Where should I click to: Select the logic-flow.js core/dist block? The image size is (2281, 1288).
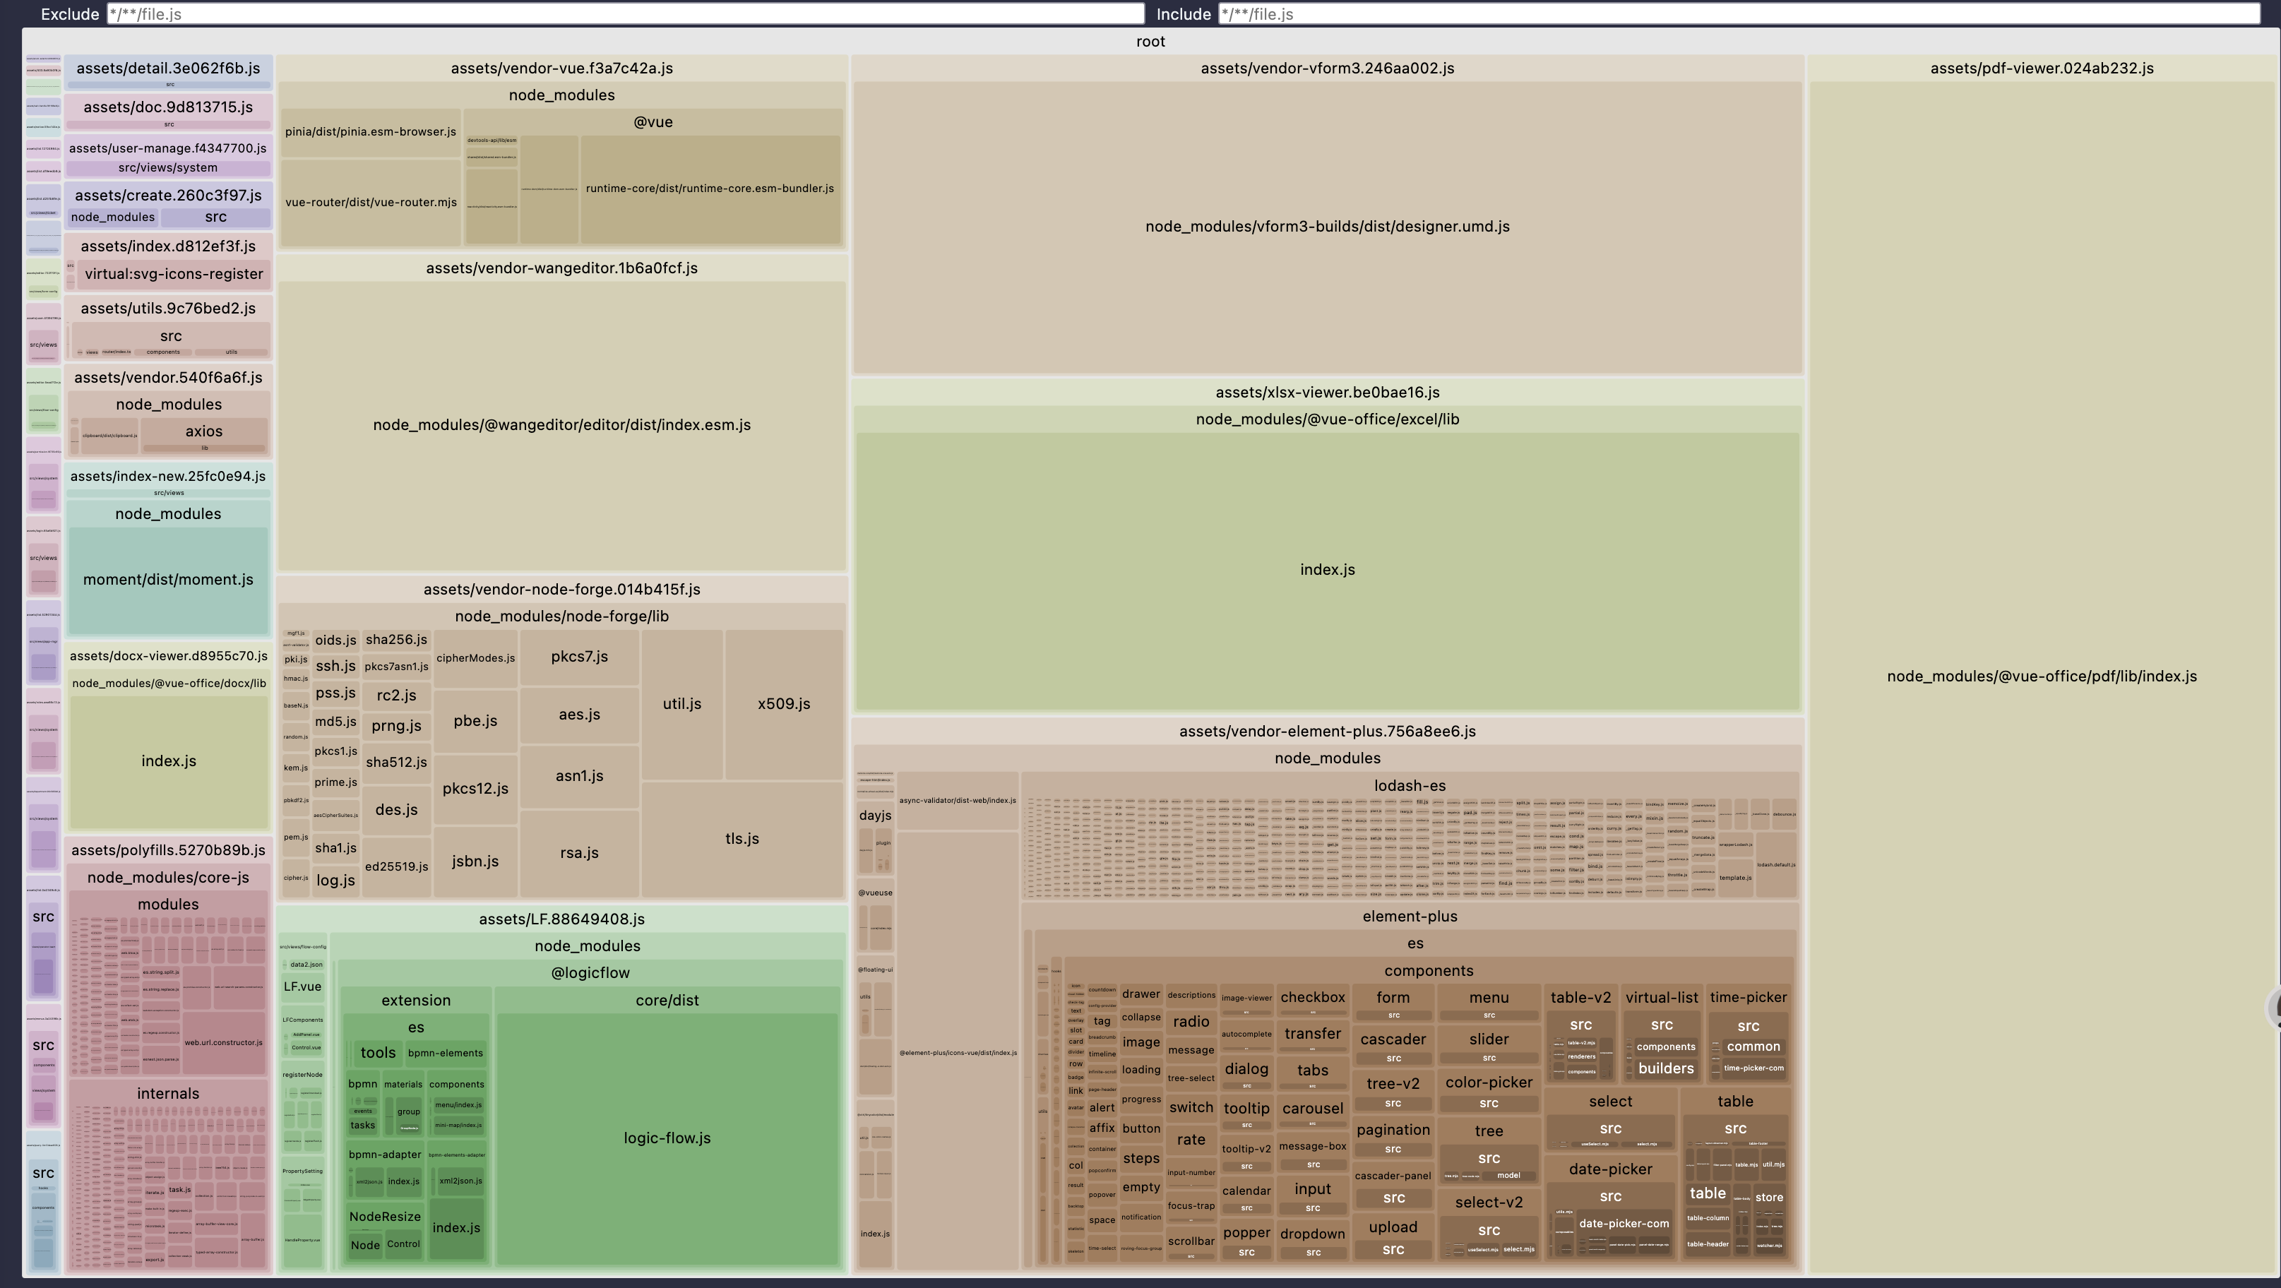tap(667, 1138)
